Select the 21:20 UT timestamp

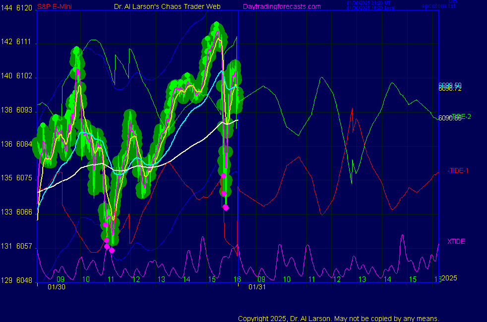tap(368, 3)
